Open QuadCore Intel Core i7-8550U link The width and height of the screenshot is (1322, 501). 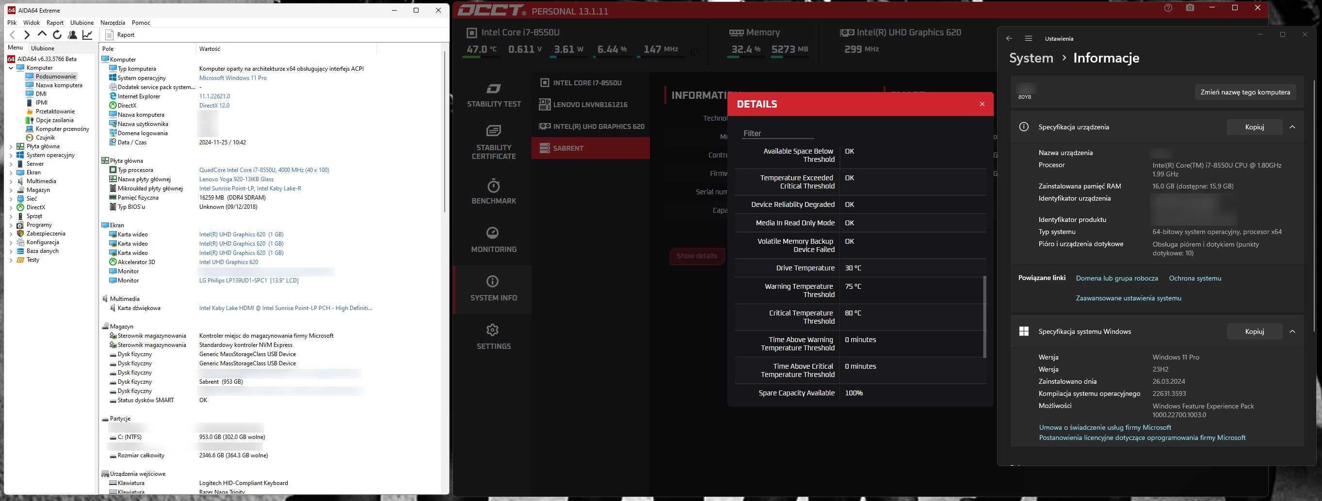pos(264,170)
